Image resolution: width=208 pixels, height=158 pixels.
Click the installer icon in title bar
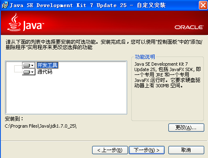(5, 5)
